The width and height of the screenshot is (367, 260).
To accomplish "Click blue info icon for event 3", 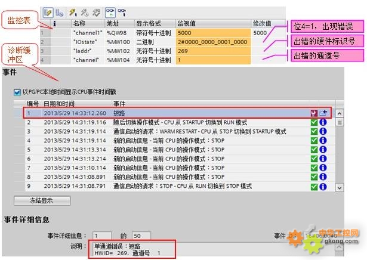I will tap(323, 131).
